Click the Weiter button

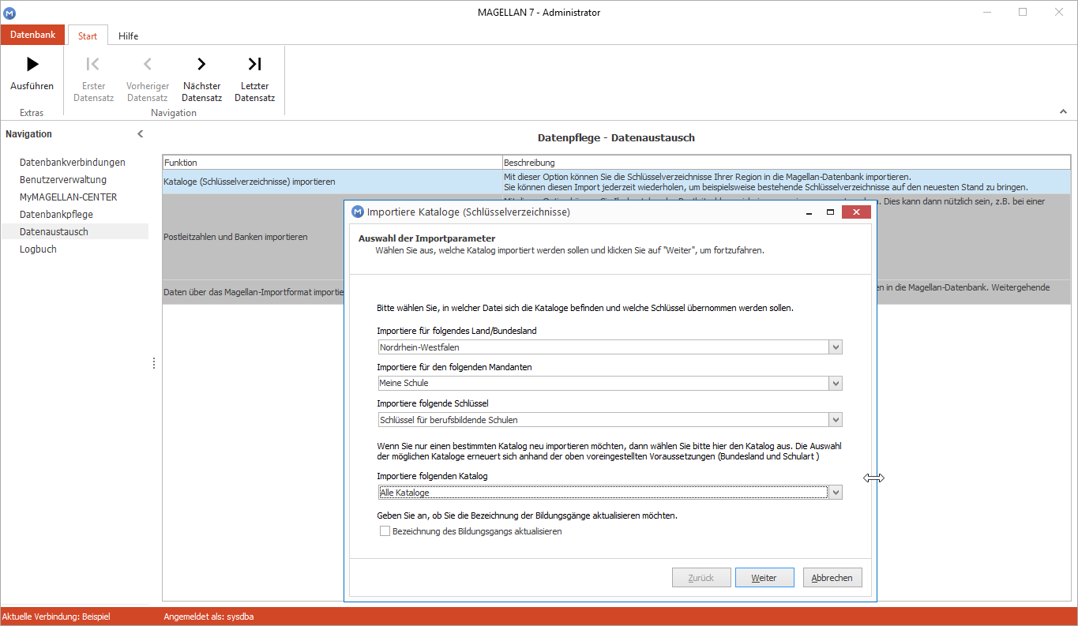pos(764,578)
